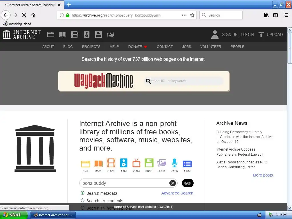
Task: Select the Internet Archive Search tab
Action: 32,5
